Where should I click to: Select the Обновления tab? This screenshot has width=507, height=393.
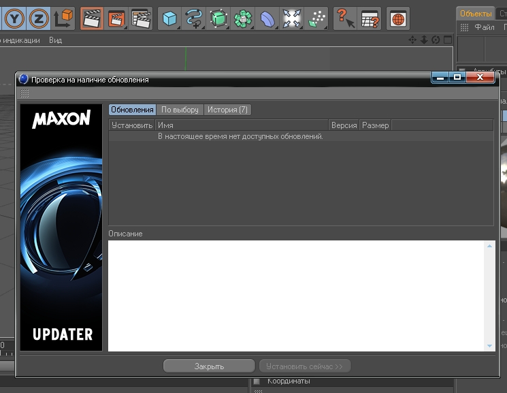[x=132, y=110]
